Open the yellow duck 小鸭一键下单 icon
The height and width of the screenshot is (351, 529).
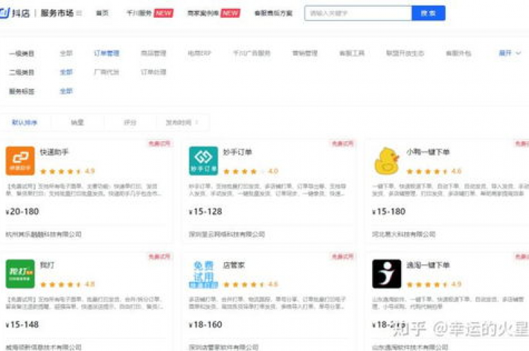click(x=386, y=161)
